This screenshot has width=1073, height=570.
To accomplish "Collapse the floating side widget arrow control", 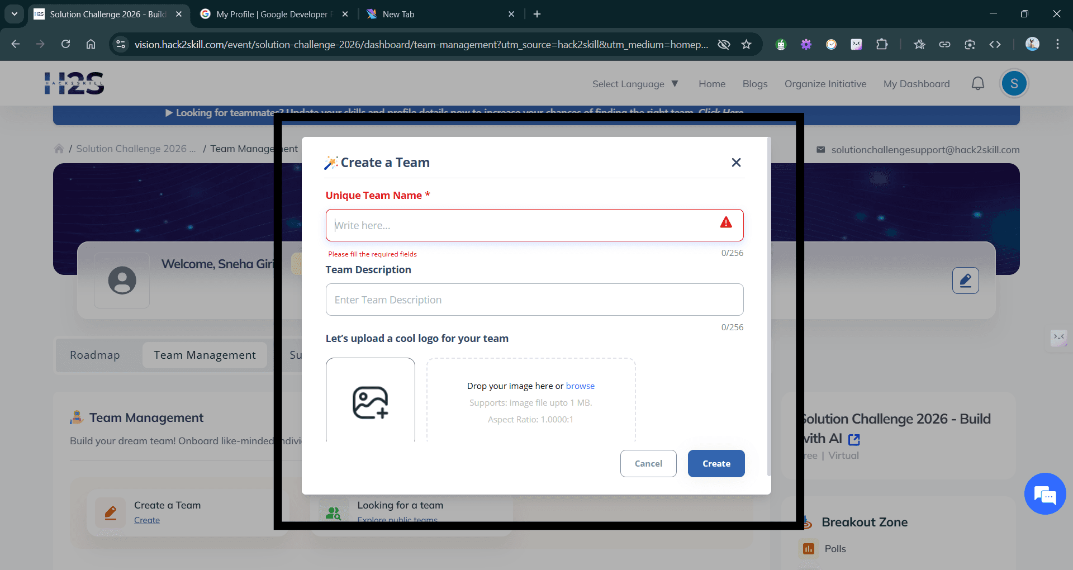I will coord(1059,338).
